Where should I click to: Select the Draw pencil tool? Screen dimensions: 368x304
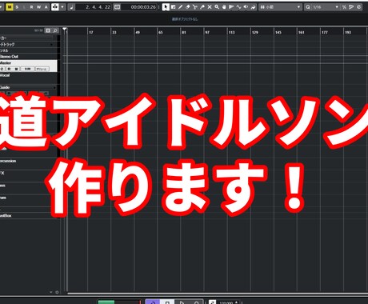[181, 7]
